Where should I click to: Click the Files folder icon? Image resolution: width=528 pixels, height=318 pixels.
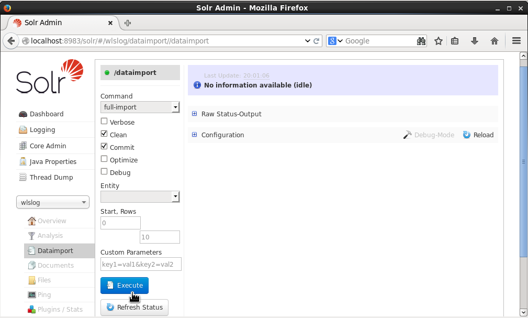(x=31, y=280)
